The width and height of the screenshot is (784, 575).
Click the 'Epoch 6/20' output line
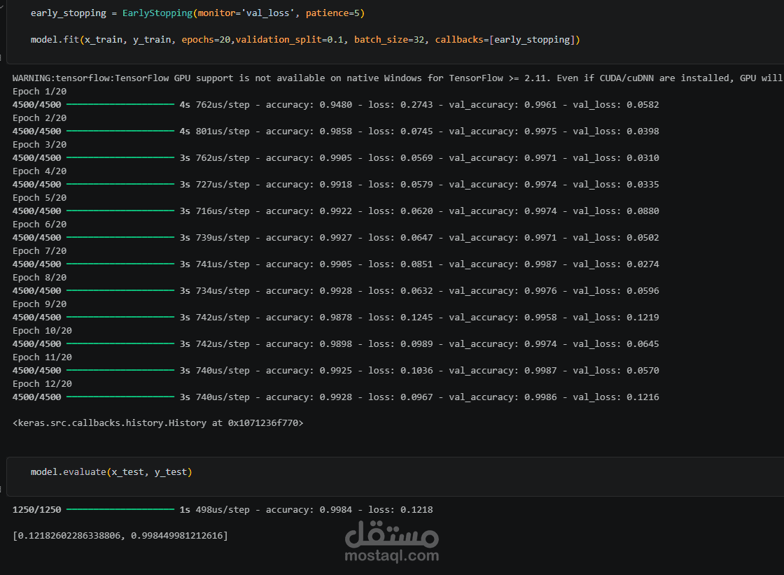click(x=39, y=225)
